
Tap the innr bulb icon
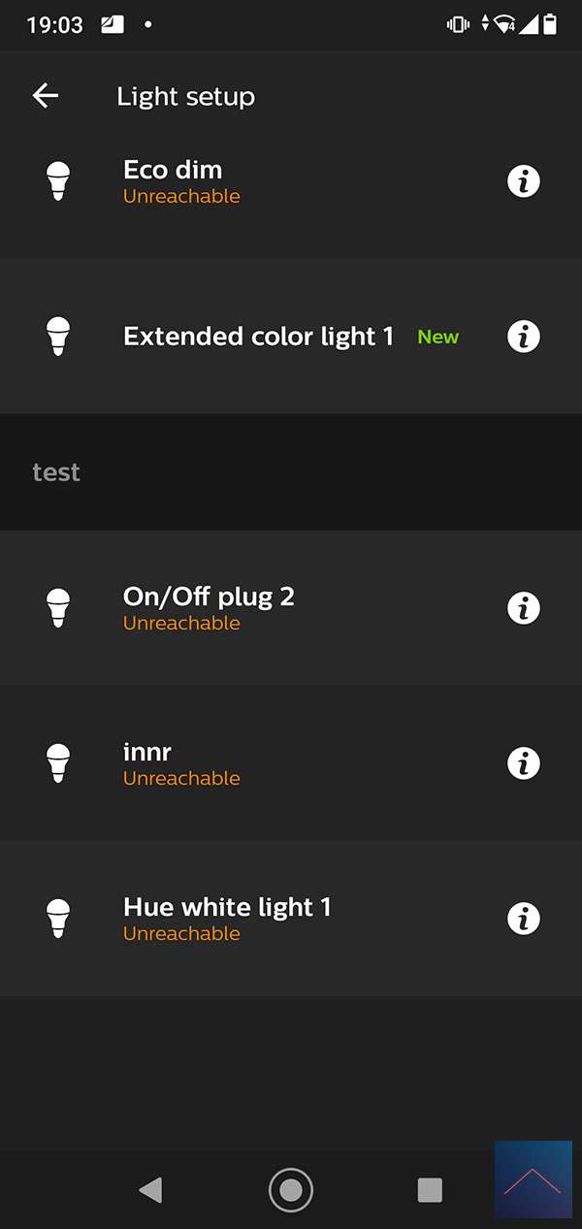point(58,763)
